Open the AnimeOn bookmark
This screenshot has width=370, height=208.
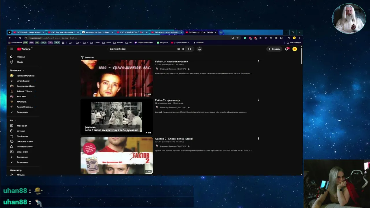tap(198, 43)
